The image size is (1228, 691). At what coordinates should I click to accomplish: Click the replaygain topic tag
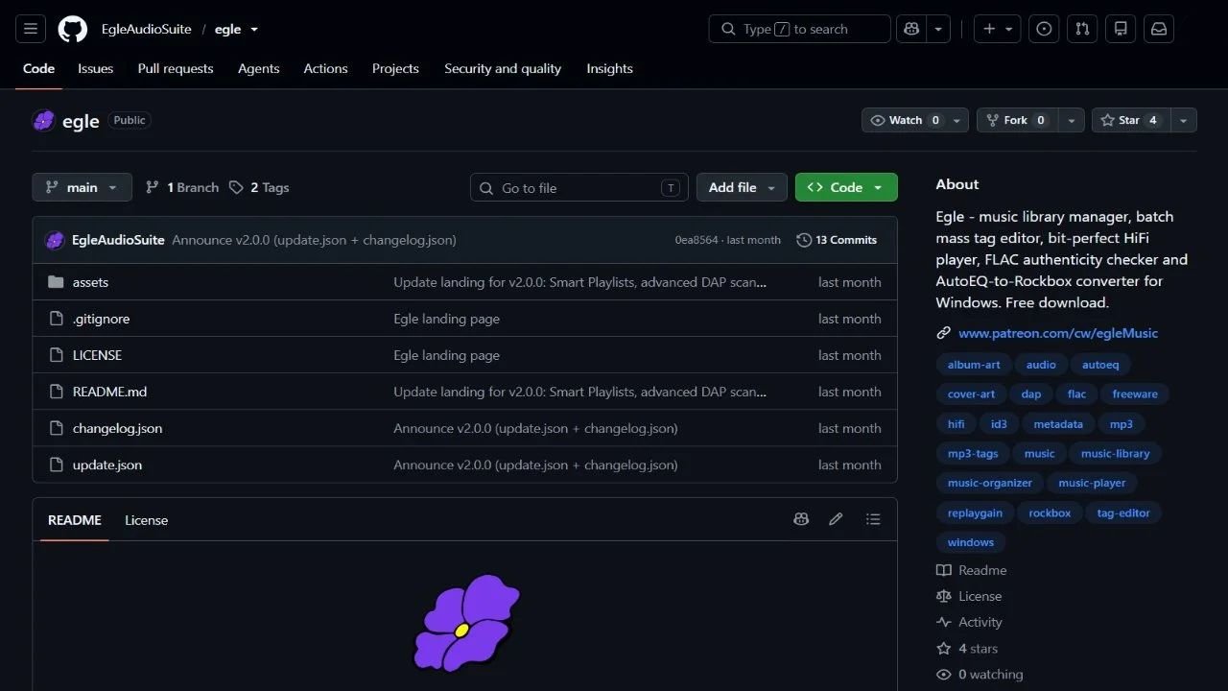[975, 512]
